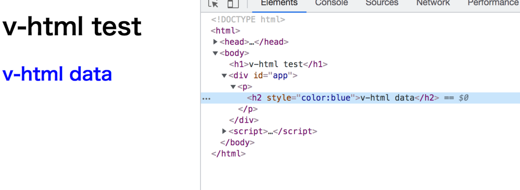520x190 pixels.
Task: Toggle the device toolbar icon
Action: (x=233, y=3)
